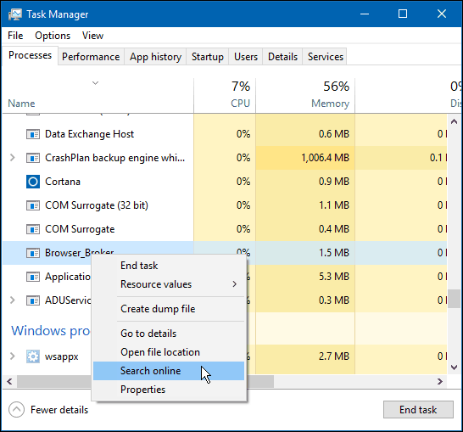Choose Properties in context menu
The height and width of the screenshot is (432, 463).
pyautogui.click(x=169, y=390)
